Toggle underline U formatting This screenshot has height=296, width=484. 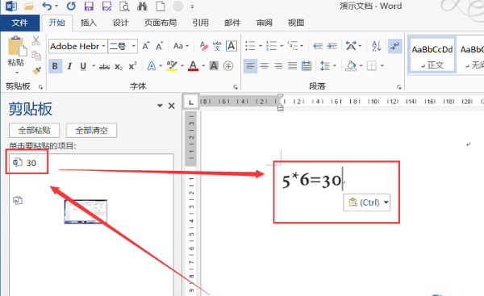[83, 66]
